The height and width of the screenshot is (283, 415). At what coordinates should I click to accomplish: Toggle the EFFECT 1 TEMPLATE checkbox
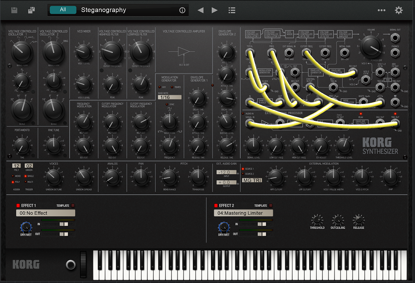pos(73,206)
